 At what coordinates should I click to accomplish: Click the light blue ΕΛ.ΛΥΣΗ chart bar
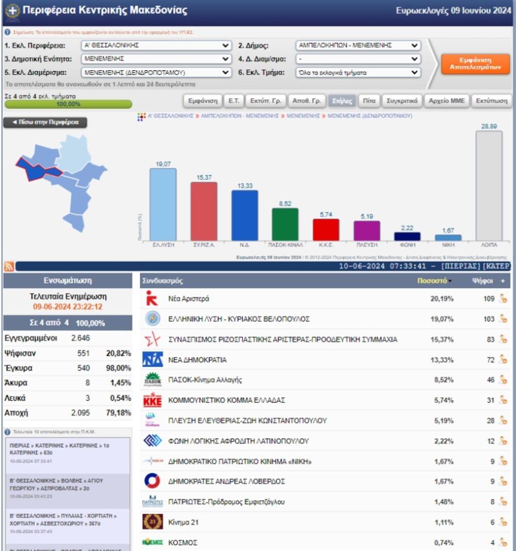pos(163,204)
